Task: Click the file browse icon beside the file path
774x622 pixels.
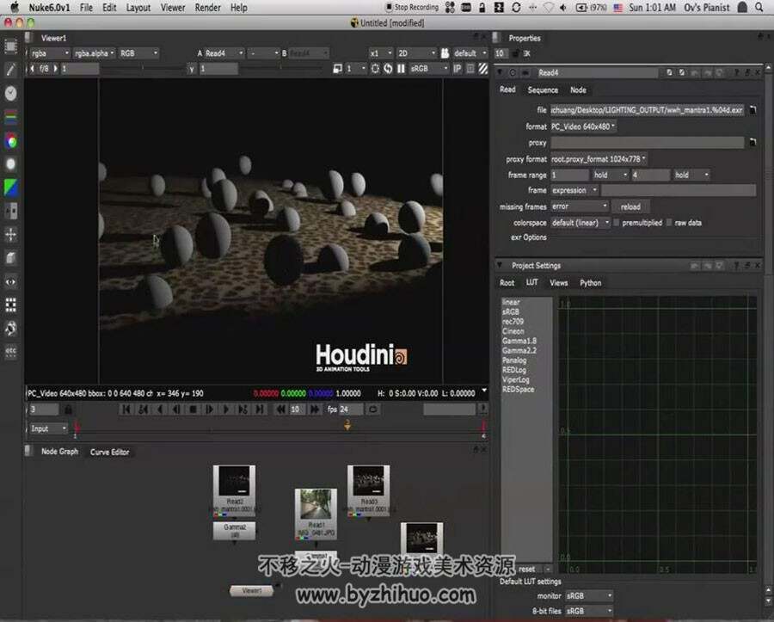Action: point(752,110)
